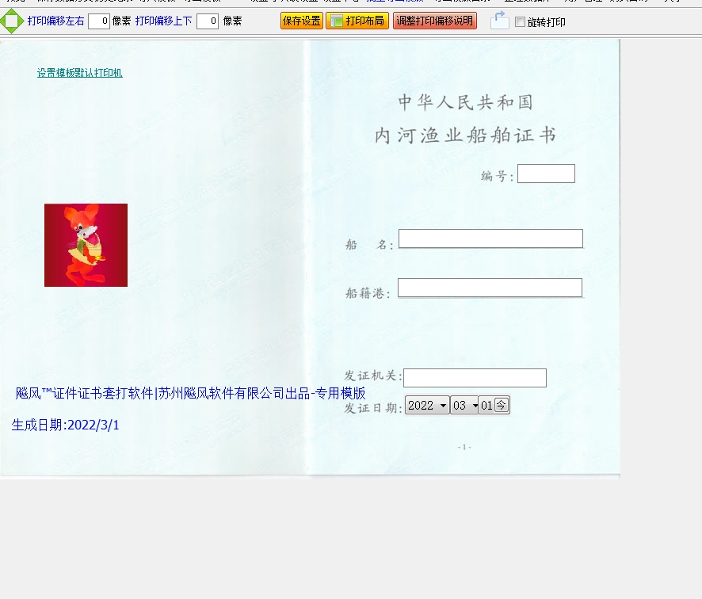This screenshot has width=702, height=599.
Task: Focus the 打印偏移左右 pixel input
Action: [98, 21]
